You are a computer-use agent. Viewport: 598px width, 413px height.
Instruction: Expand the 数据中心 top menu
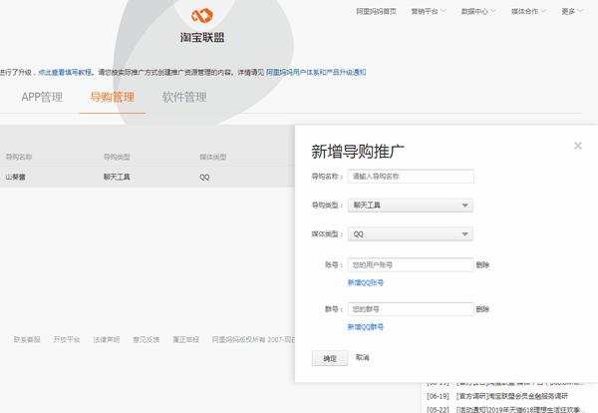(478, 11)
